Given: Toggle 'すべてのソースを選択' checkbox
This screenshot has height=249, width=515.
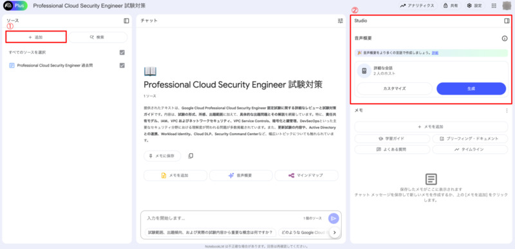Looking at the screenshot, I should tap(122, 53).
